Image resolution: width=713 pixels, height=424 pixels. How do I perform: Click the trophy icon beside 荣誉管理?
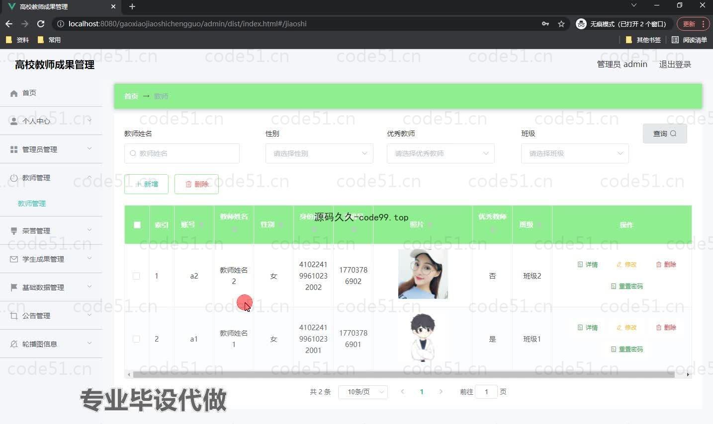(14, 231)
